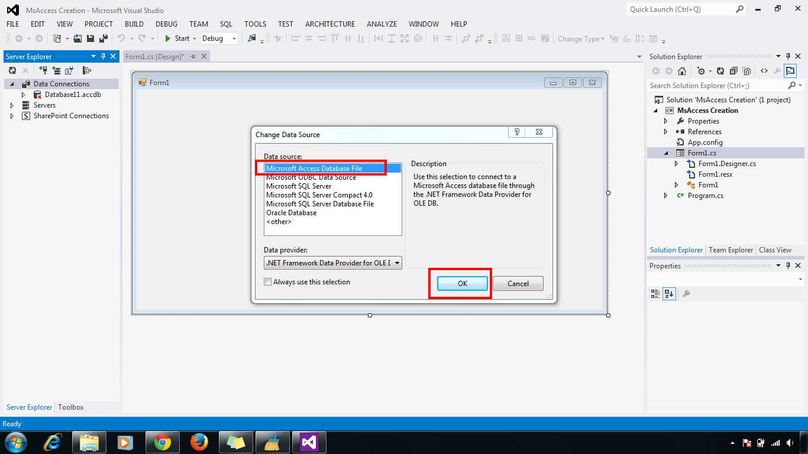Open the Data provider dropdown
Viewport: 808px width, 454px height.
(x=397, y=262)
